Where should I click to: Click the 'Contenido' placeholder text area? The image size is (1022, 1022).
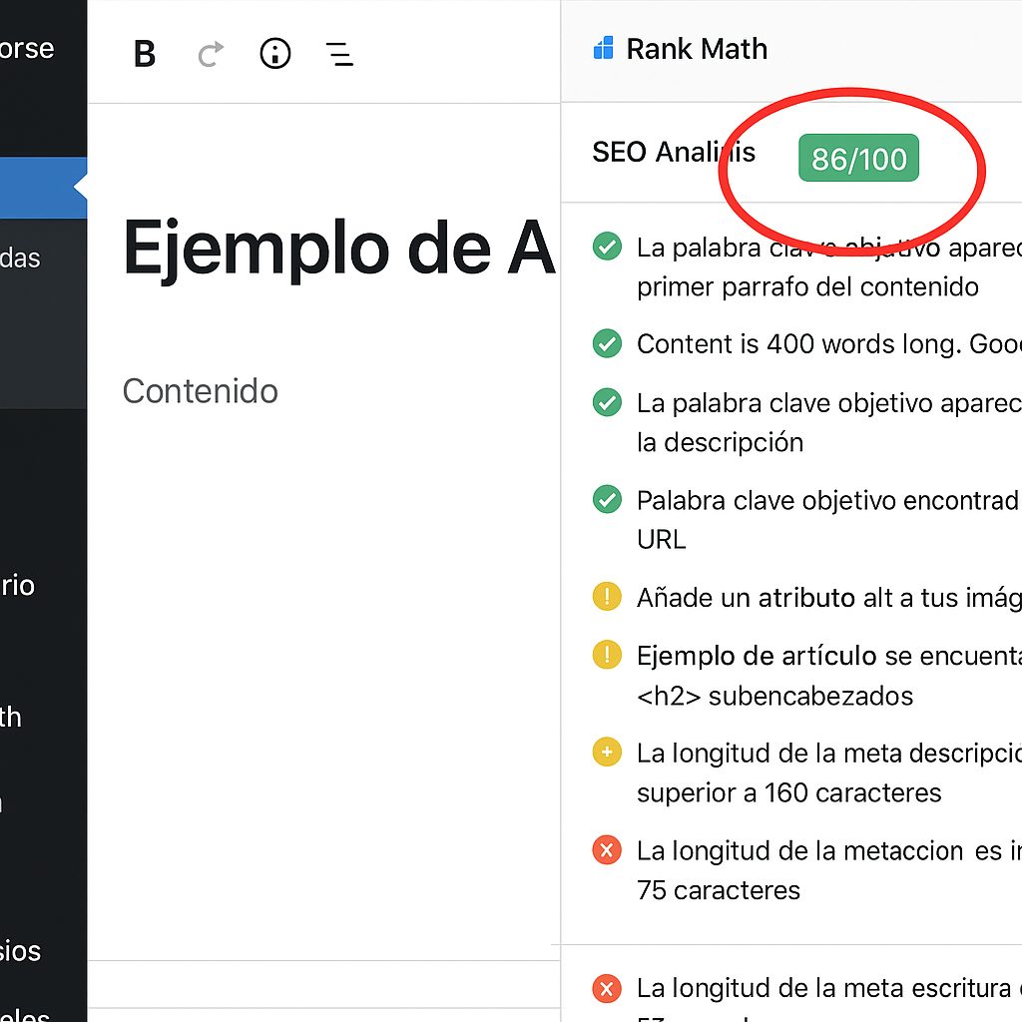point(200,391)
